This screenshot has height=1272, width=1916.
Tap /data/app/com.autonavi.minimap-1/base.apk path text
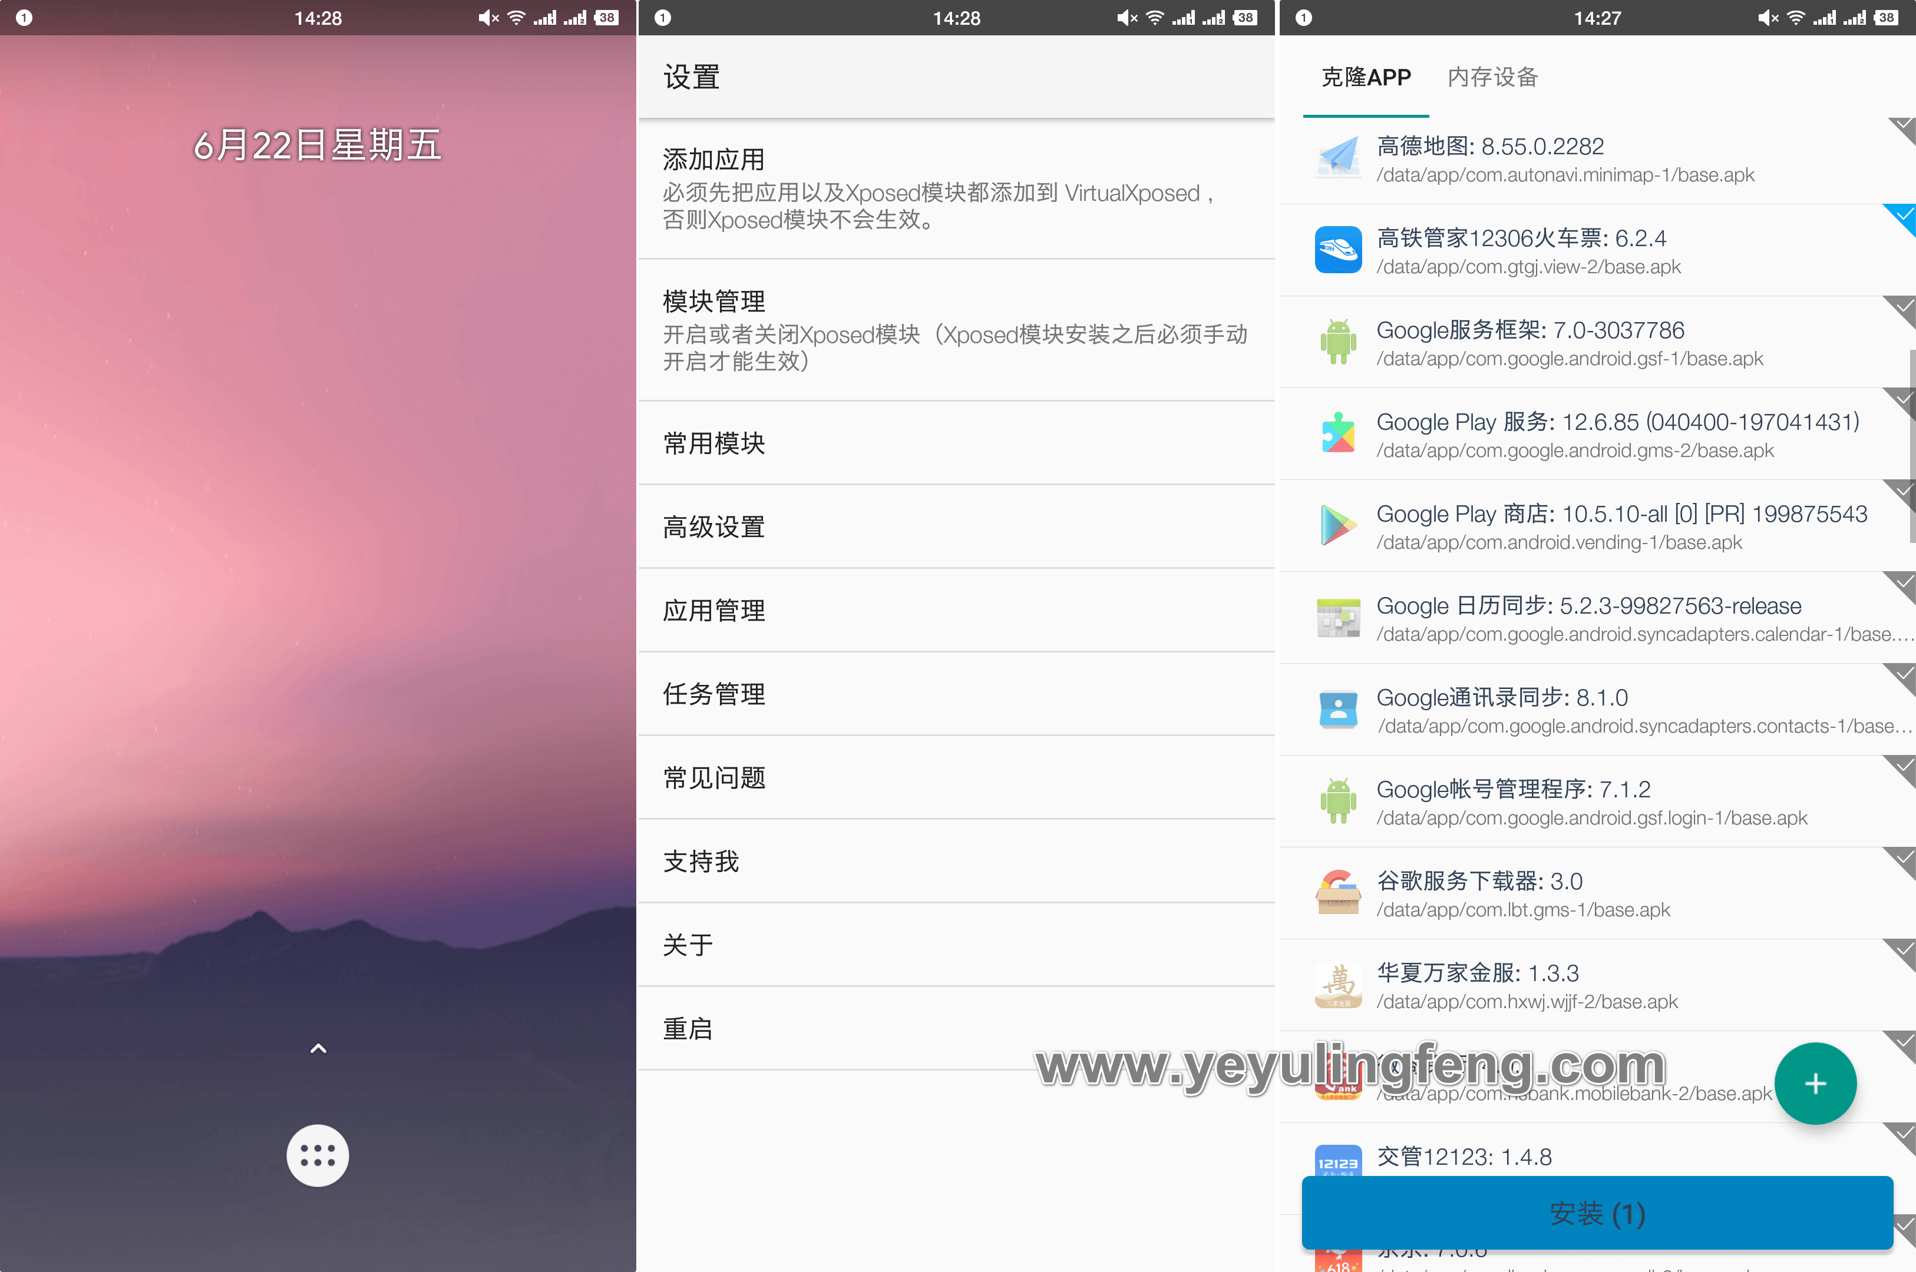(1565, 175)
